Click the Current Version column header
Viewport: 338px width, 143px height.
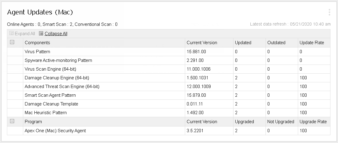202,43
